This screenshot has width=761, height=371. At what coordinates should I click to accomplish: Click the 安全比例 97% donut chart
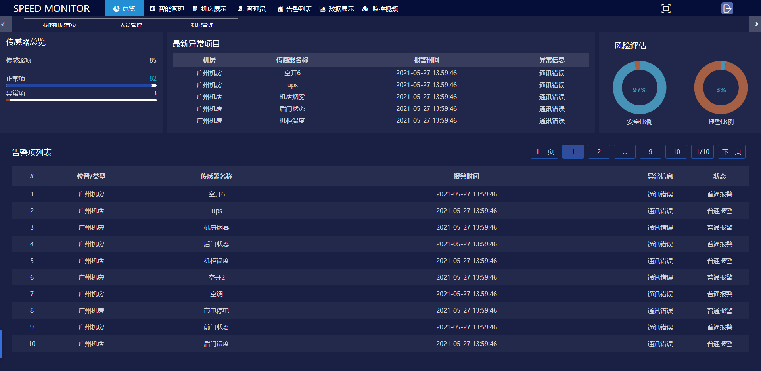pos(639,88)
